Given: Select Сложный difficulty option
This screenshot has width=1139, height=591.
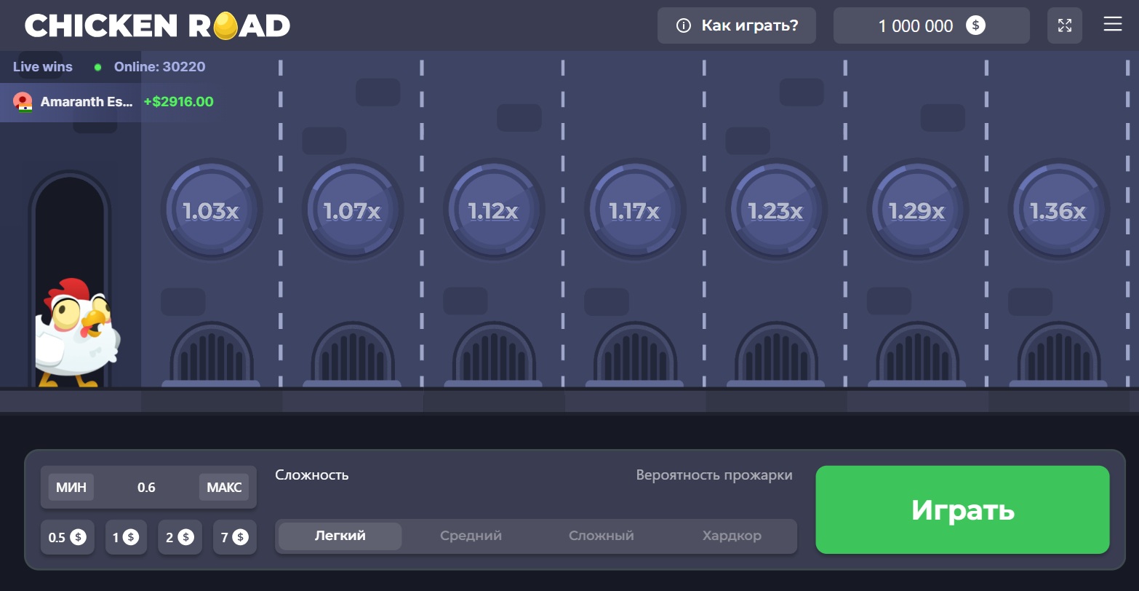Looking at the screenshot, I should coord(601,536).
